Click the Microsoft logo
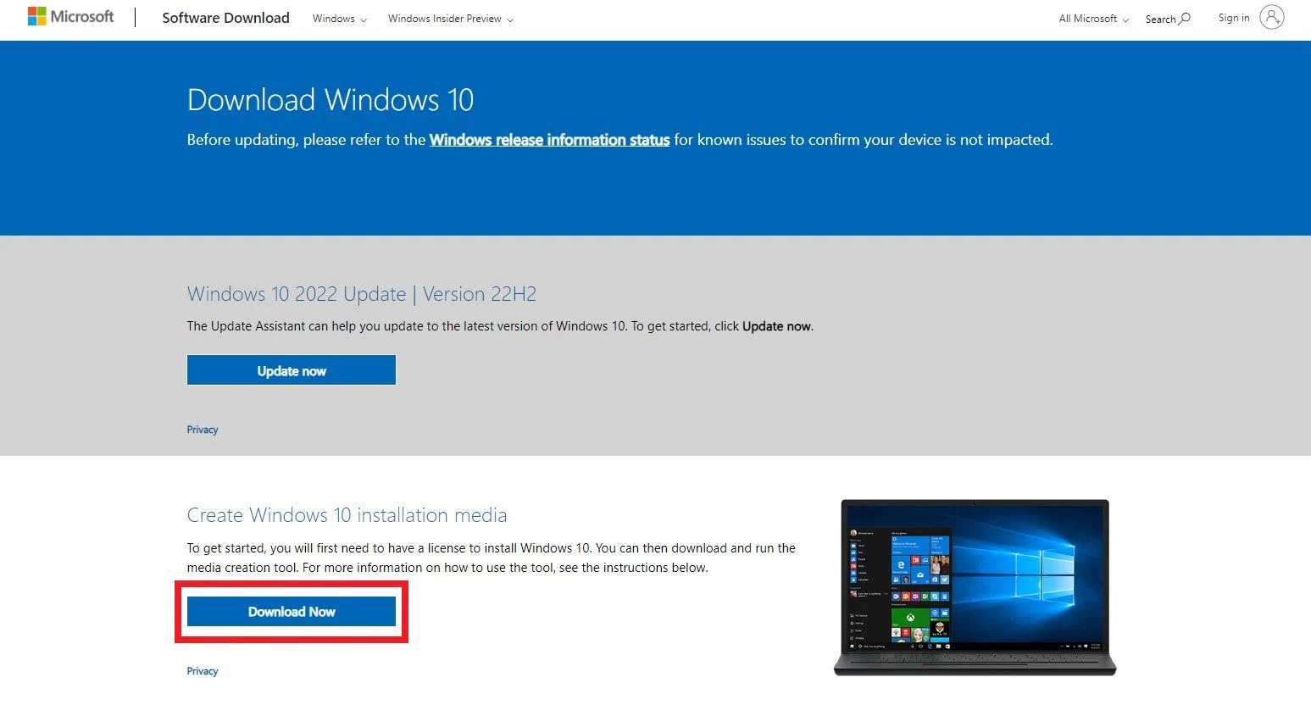 click(x=70, y=17)
